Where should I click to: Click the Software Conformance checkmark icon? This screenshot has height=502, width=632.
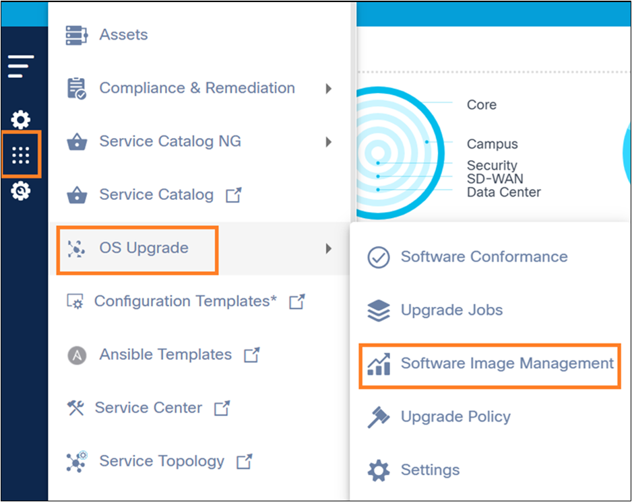(379, 257)
